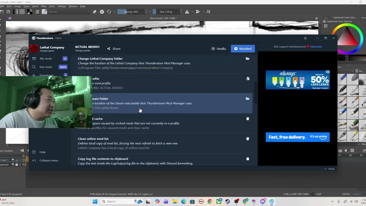The width and height of the screenshot is (366, 206).
Task: Click the folder icon for Change Lethal Company folder
Action: click(x=248, y=59)
